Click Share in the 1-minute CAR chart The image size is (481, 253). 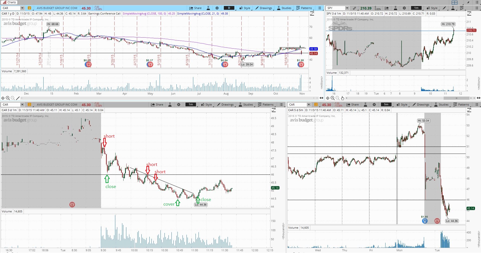pyautogui.click(x=157, y=105)
